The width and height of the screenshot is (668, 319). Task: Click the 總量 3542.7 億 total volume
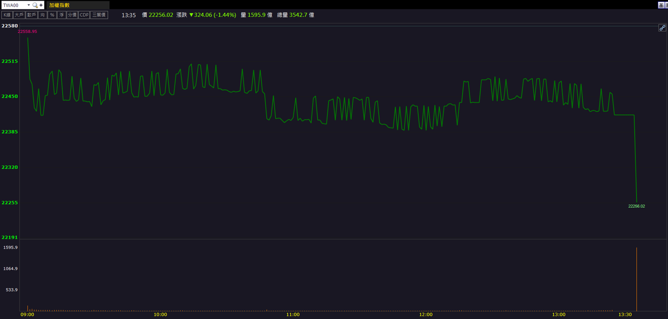[295, 15]
